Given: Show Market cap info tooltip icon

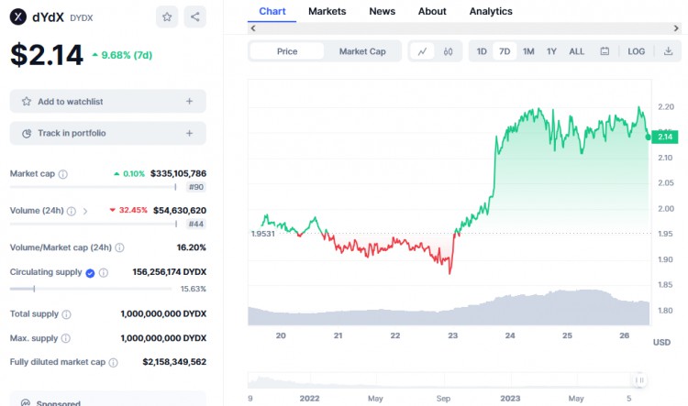Looking at the screenshot, I should [63, 174].
